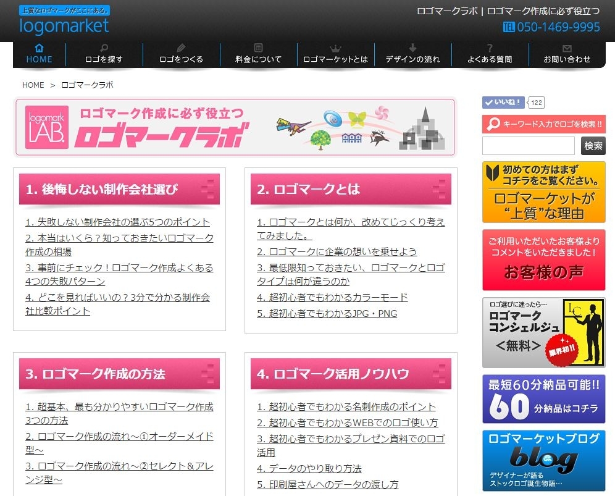This screenshot has width=615, height=496.
Task: Click the pencil icon above ロゴをつくる
Action: click(181, 48)
